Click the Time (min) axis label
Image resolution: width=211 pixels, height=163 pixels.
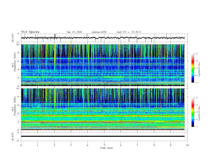point(107,148)
